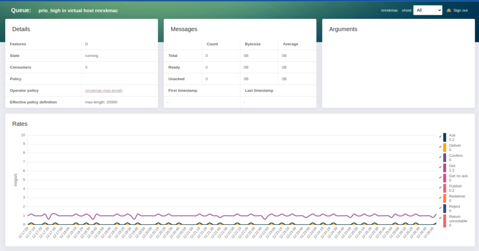Click the nnrxkmac username in header
479x251 pixels.
[x=389, y=10]
